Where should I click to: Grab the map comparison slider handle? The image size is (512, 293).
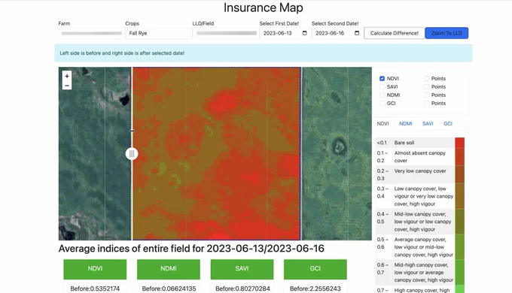tap(132, 153)
